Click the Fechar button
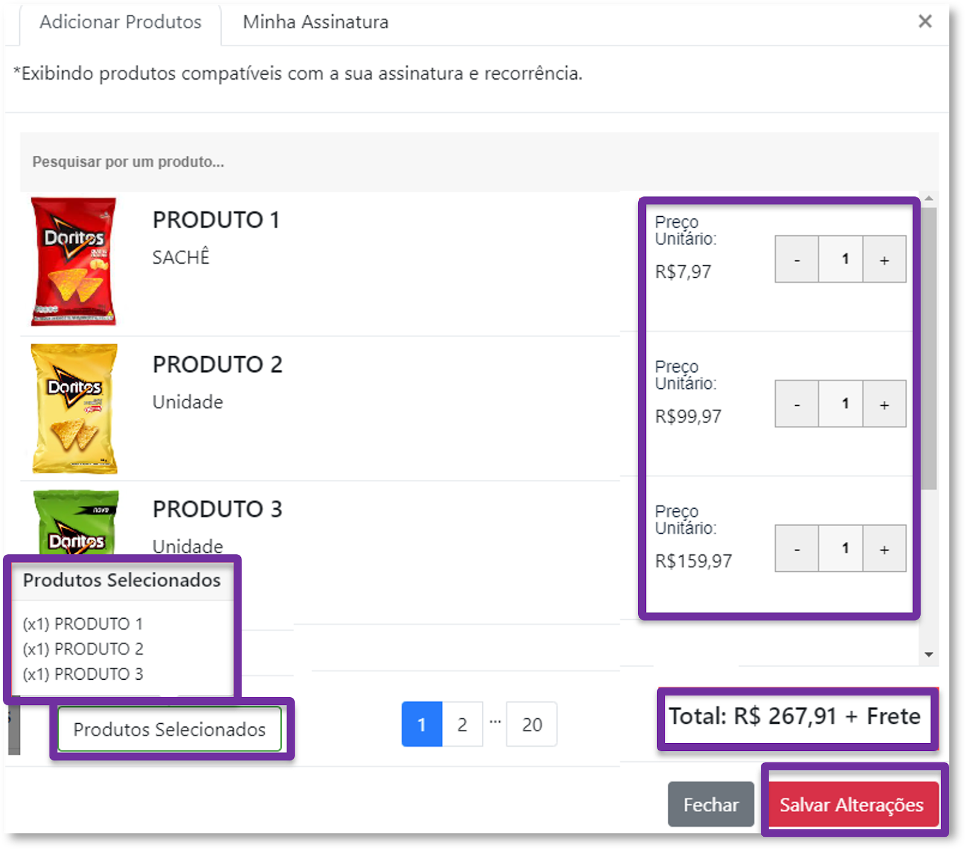This screenshot has width=966, height=850. pyautogui.click(x=711, y=804)
